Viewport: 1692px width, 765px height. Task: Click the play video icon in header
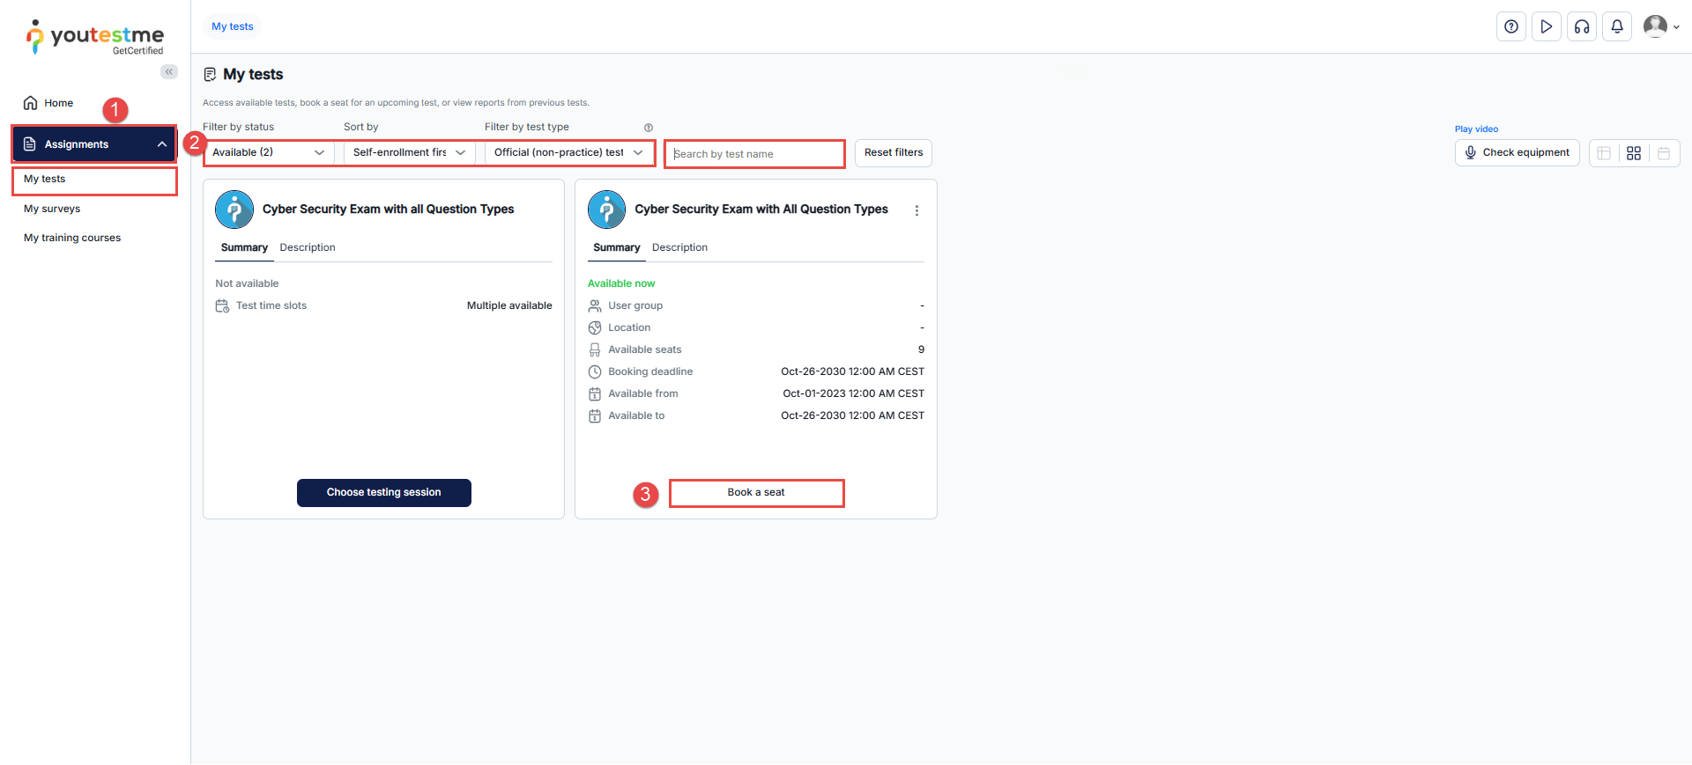1546,26
